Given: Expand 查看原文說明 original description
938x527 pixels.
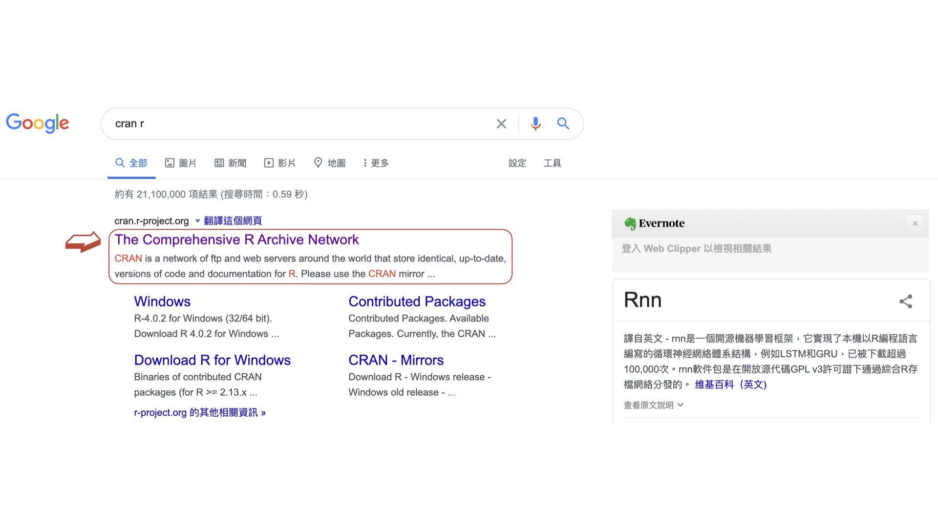Looking at the screenshot, I should (x=653, y=405).
